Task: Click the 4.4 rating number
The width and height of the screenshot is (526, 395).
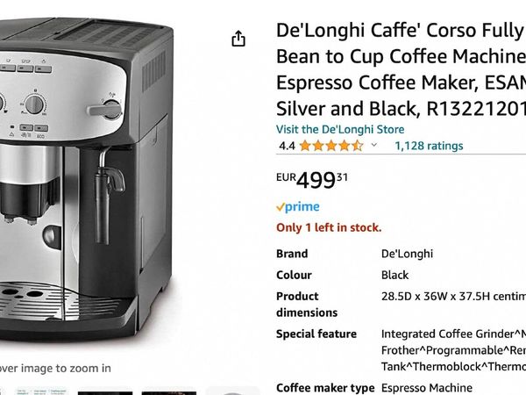Action: [x=287, y=146]
